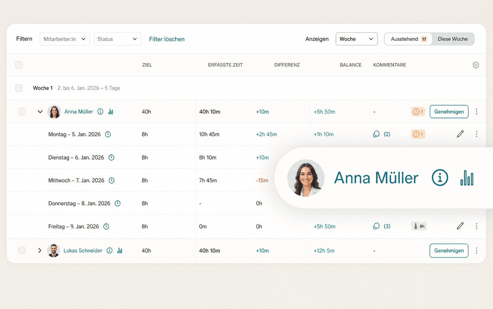Click the clock icon next to Donnerstag – 8. Jan. 2026
This screenshot has height=309, width=493.
(117, 203)
